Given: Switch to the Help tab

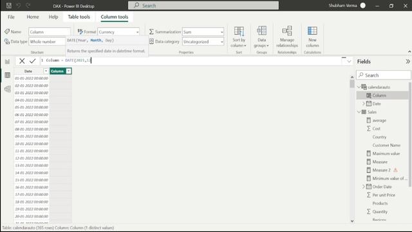Looking at the screenshot, I should [53, 17].
